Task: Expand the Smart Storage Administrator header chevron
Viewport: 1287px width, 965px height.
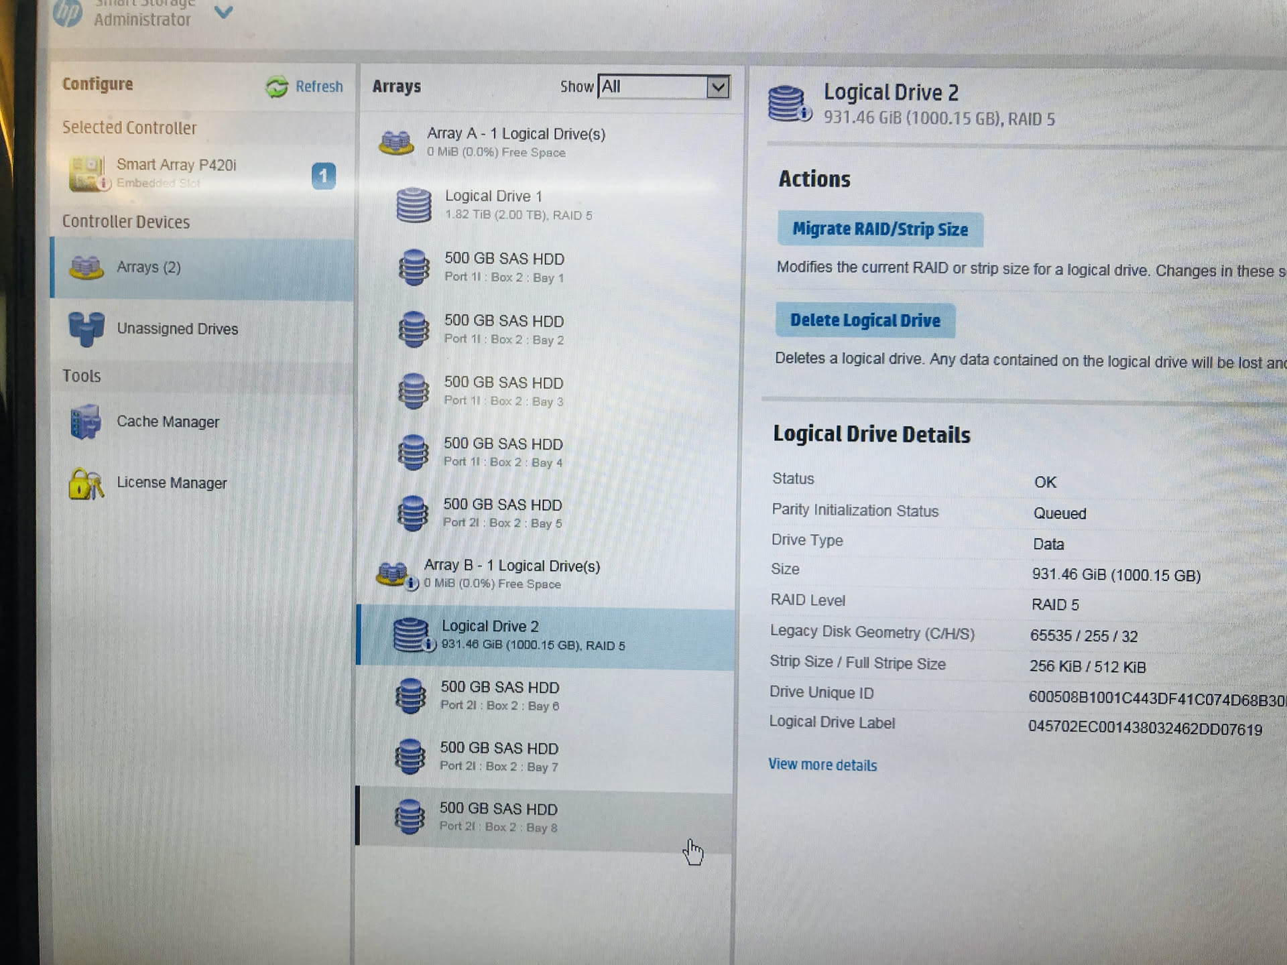Action: point(223,12)
